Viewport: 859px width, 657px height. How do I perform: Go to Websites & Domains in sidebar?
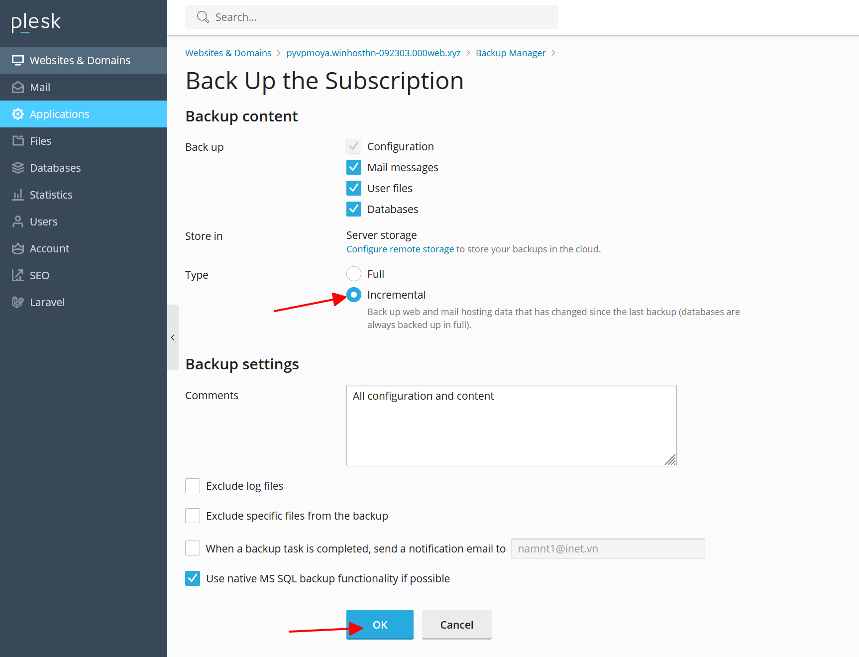(84, 60)
